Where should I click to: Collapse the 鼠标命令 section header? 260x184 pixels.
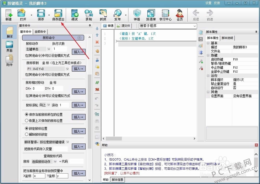79,38
